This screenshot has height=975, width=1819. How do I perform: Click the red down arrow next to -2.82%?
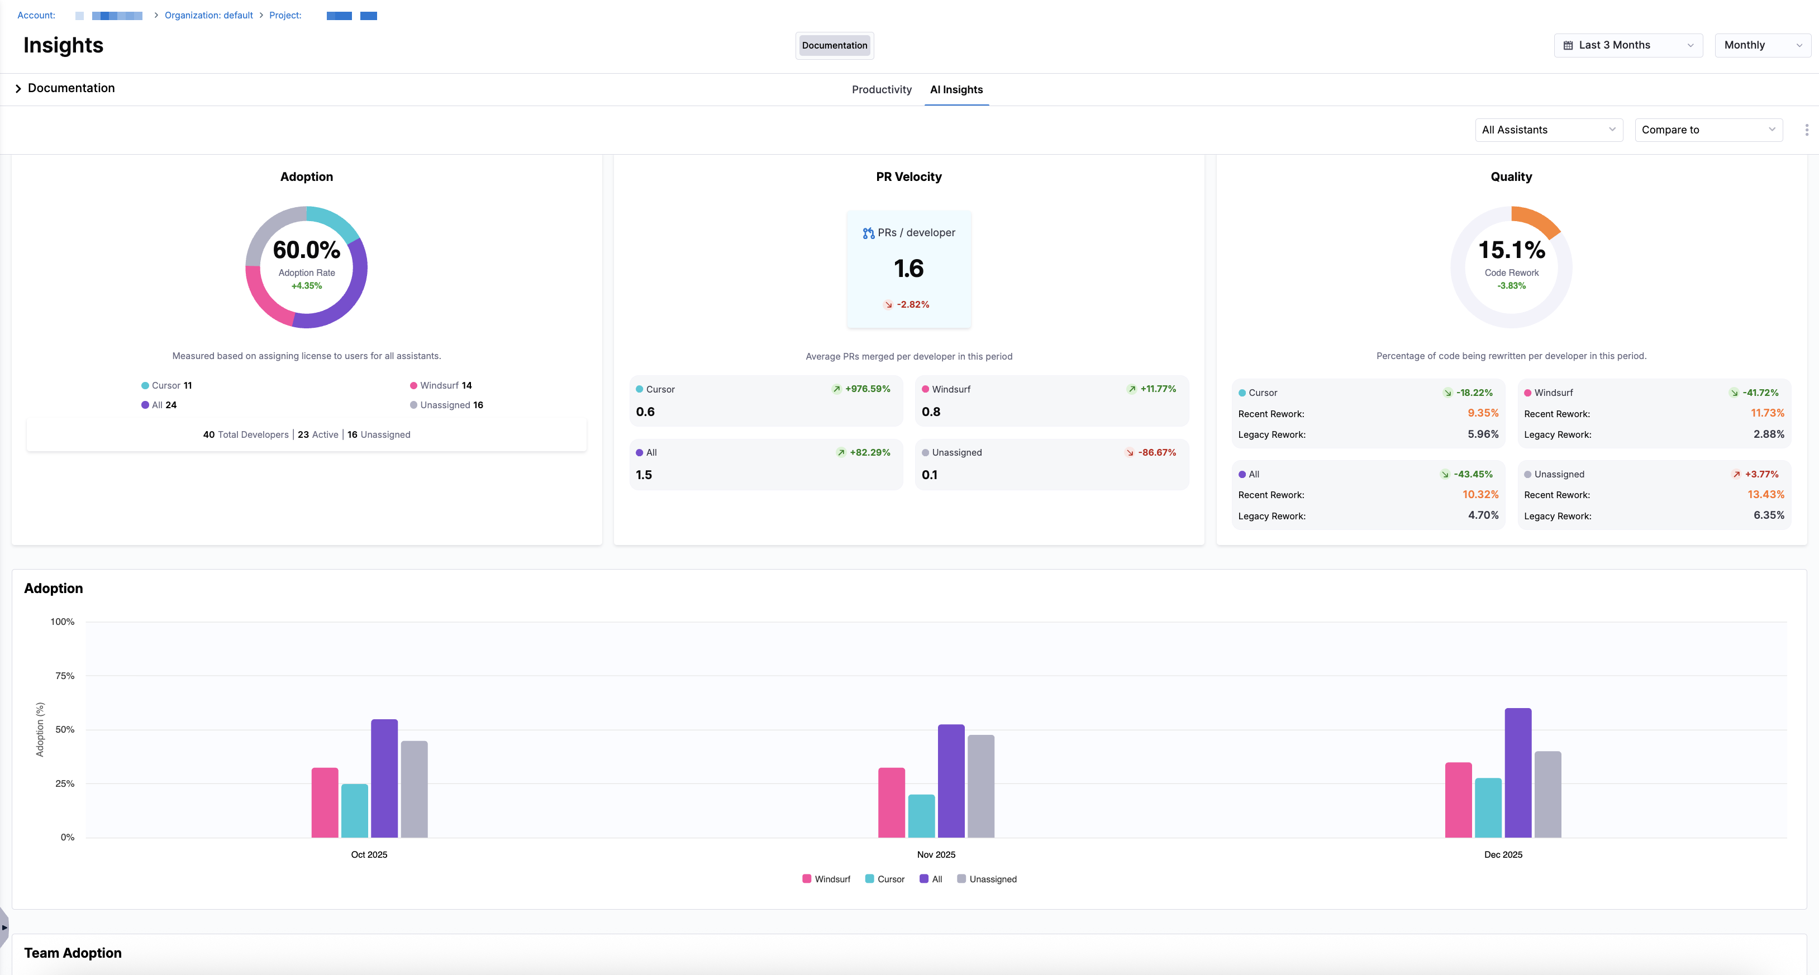(888, 305)
